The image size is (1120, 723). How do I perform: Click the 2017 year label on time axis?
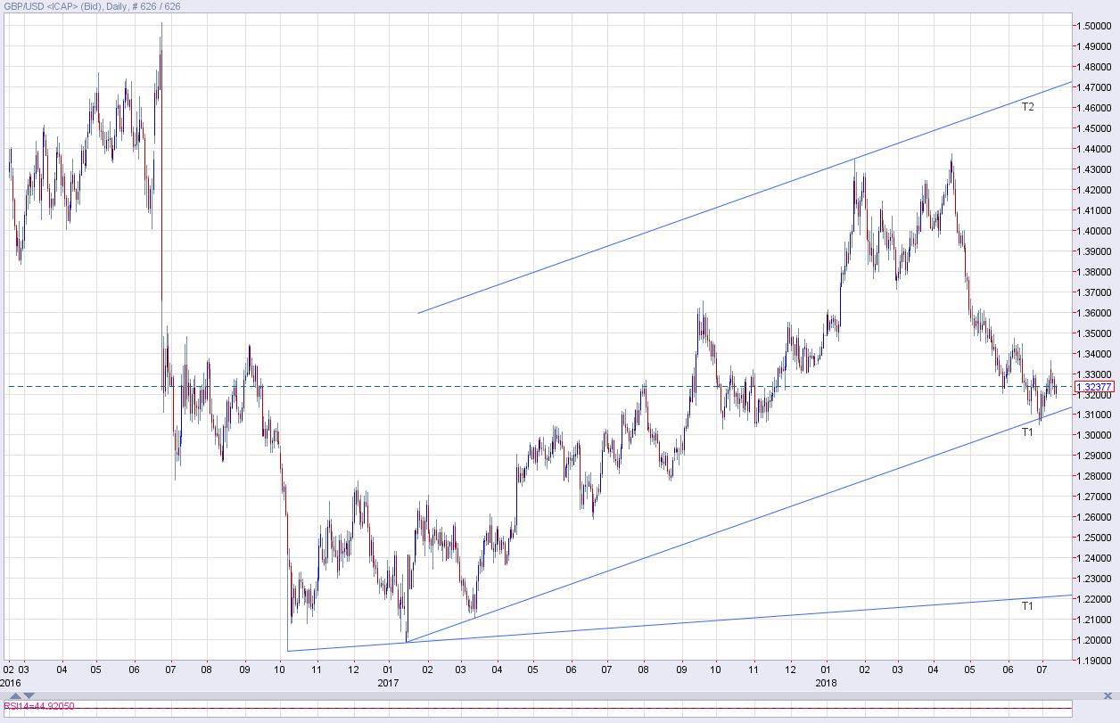[x=389, y=683]
